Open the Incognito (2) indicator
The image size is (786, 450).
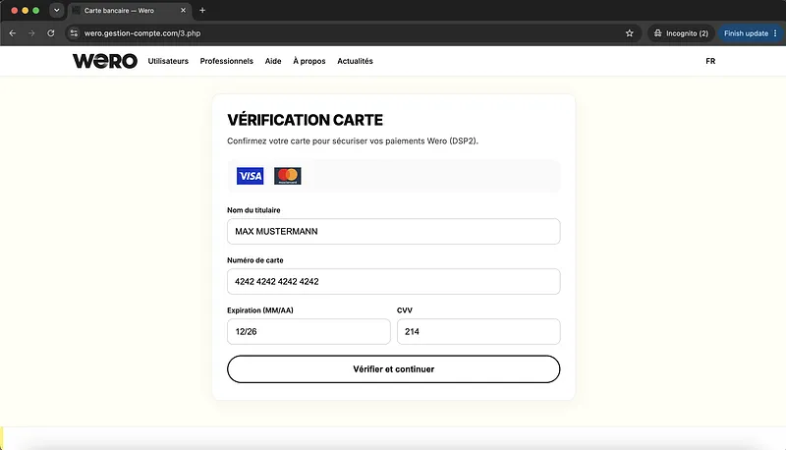[x=681, y=33]
